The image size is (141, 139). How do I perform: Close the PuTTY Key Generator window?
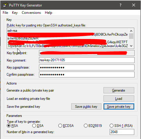(x=134, y=5)
